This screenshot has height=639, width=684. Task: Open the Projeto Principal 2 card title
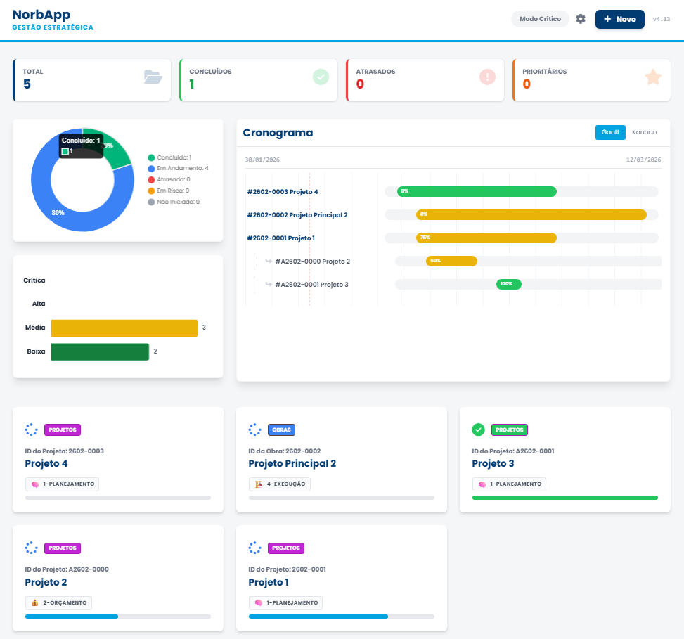[x=292, y=464]
